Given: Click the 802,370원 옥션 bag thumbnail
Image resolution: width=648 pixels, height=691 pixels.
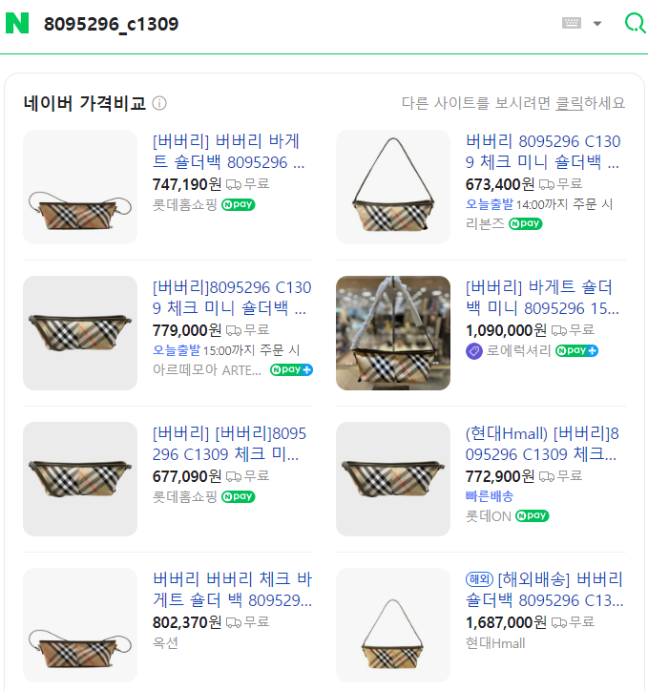Looking at the screenshot, I should point(80,626).
